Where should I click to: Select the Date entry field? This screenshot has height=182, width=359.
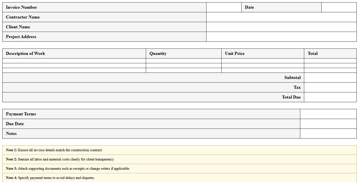click(x=338, y=7)
